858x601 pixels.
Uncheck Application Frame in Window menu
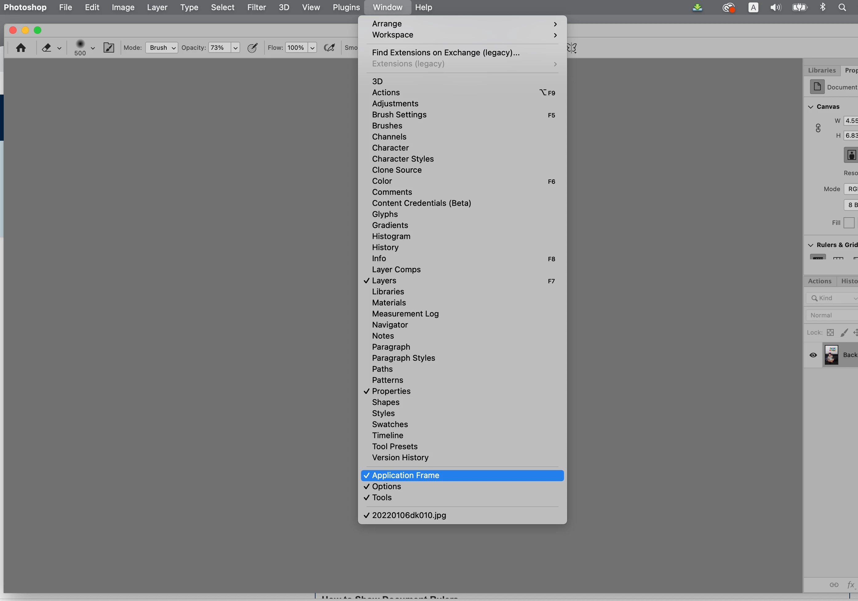tap(405, 475)
